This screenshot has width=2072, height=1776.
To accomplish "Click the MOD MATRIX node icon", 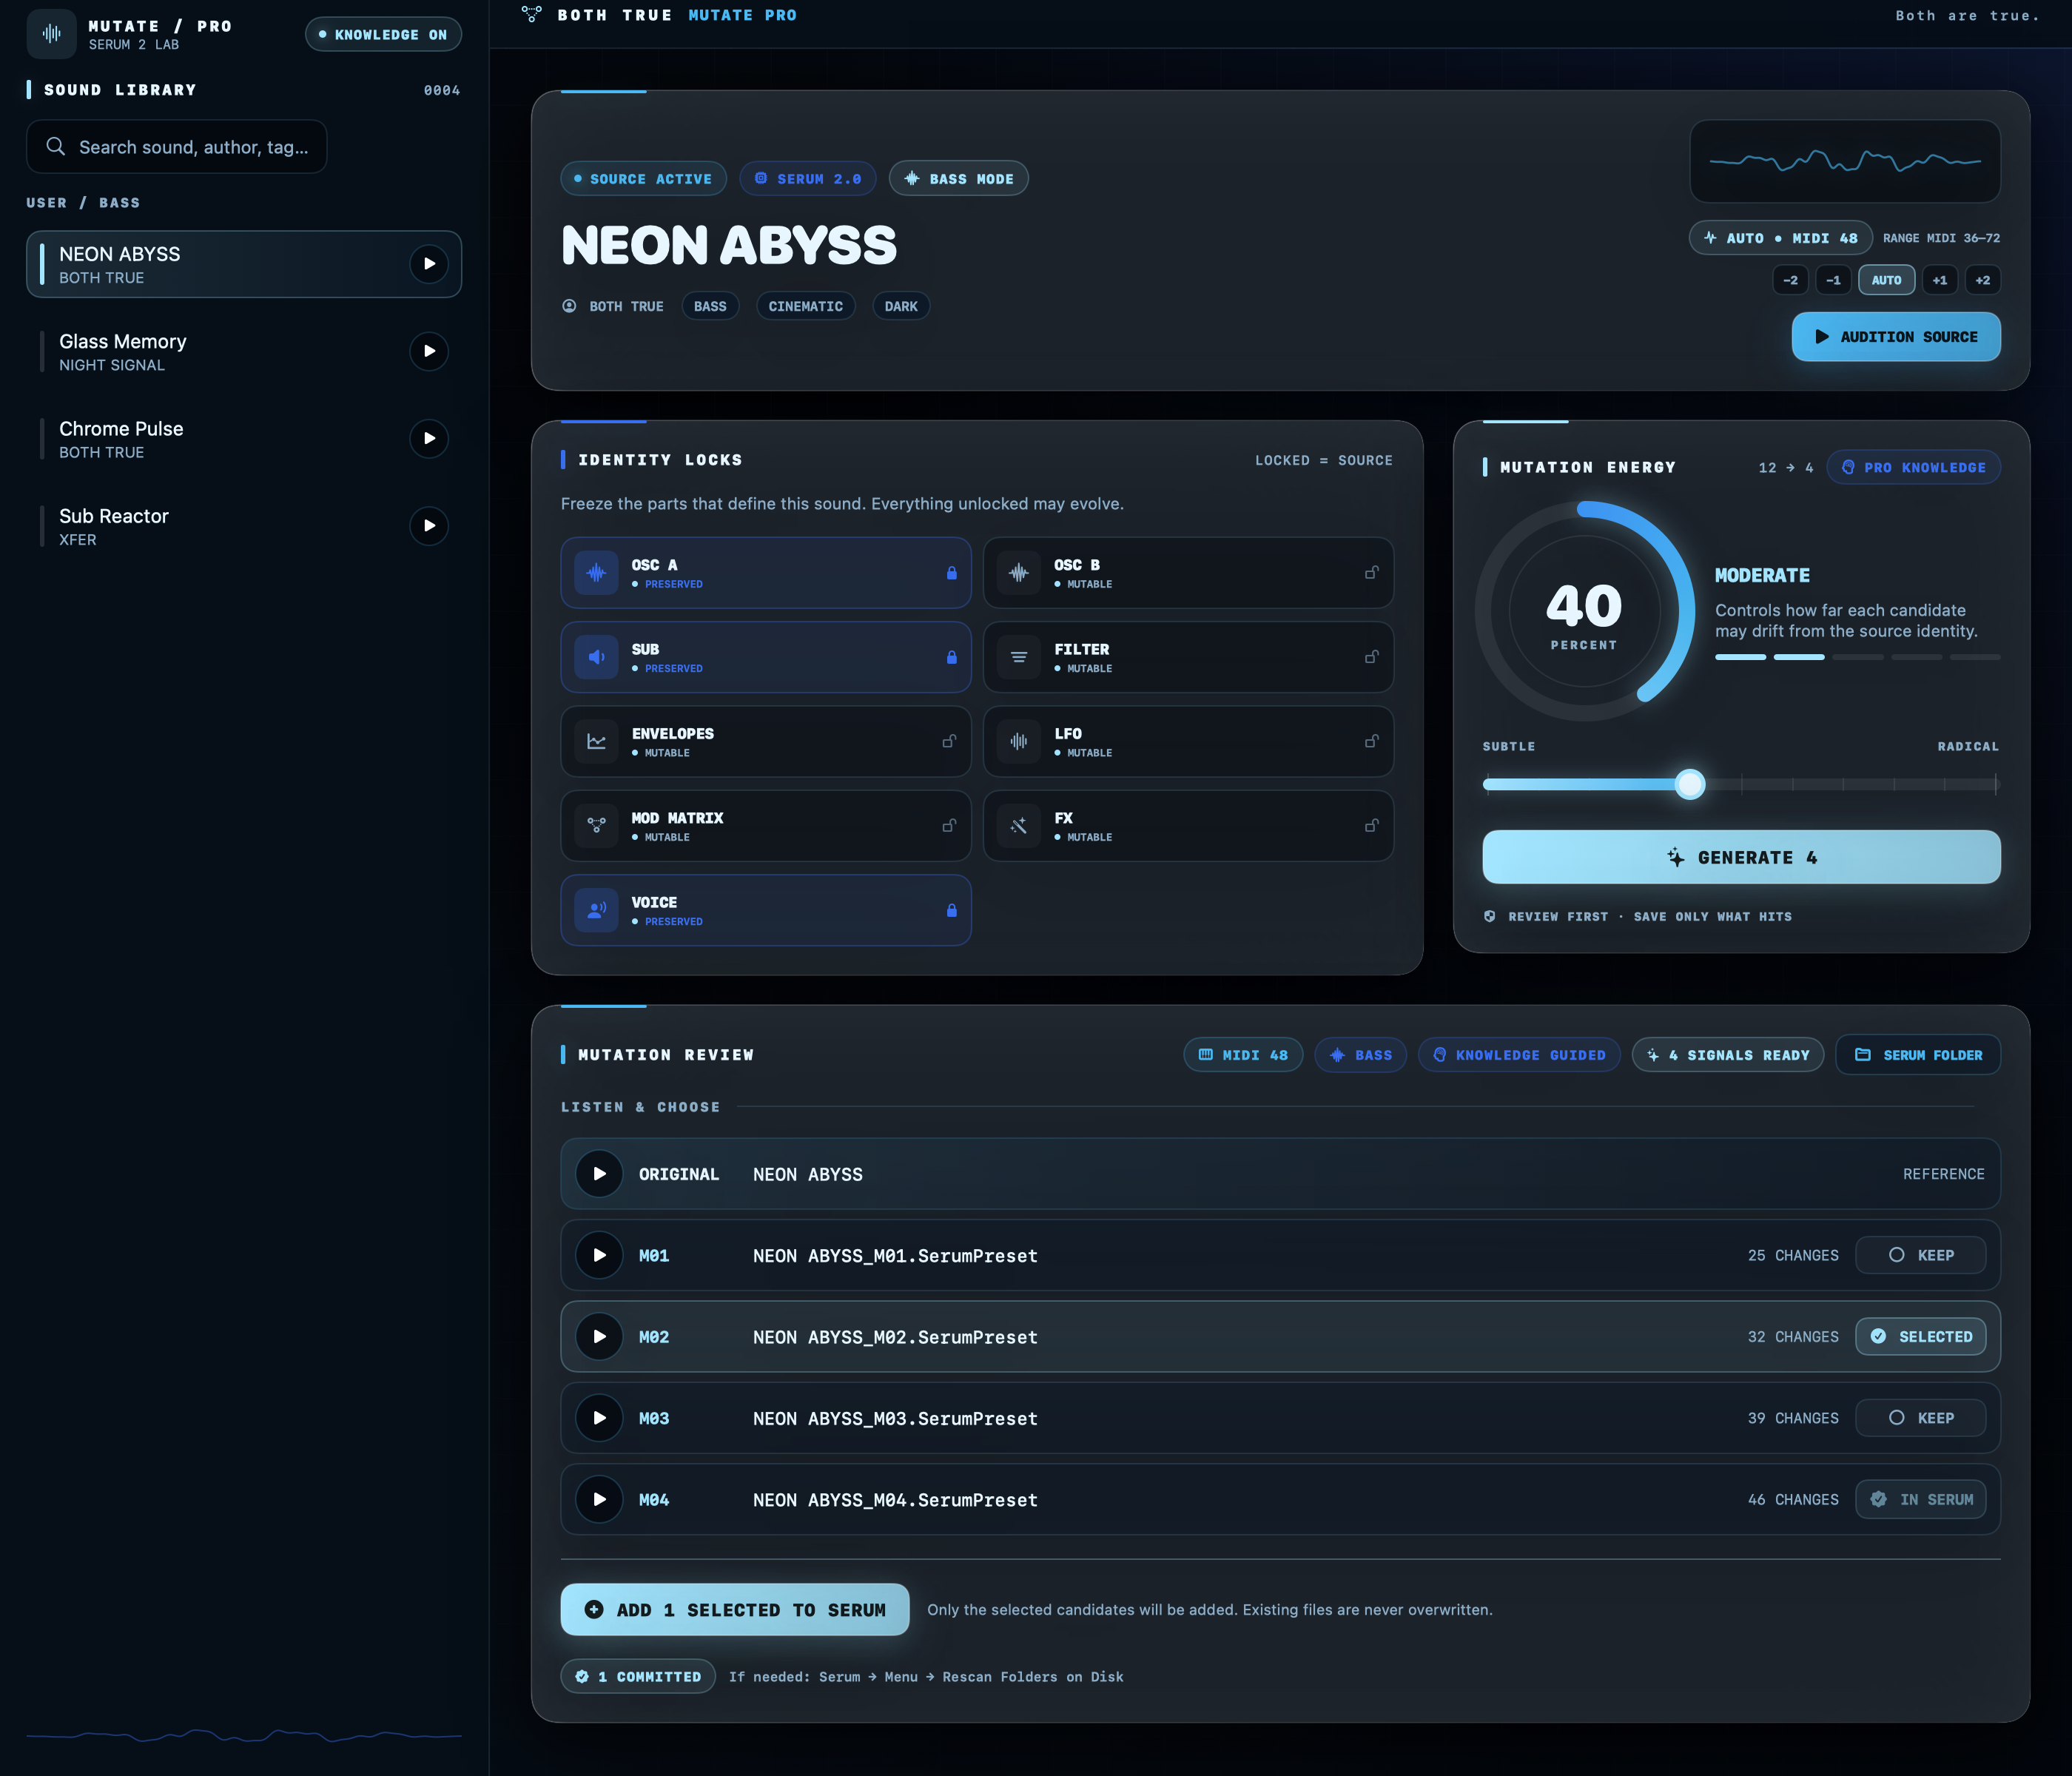I will [x=597, y=826].
